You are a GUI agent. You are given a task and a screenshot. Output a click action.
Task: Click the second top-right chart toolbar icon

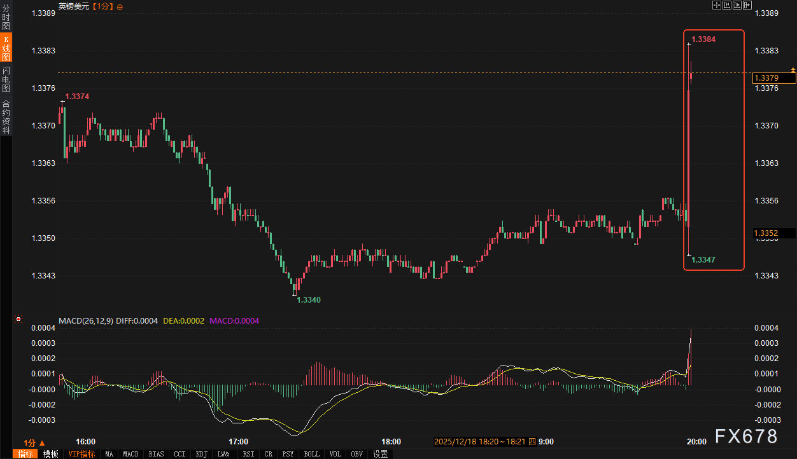(727, 5)
